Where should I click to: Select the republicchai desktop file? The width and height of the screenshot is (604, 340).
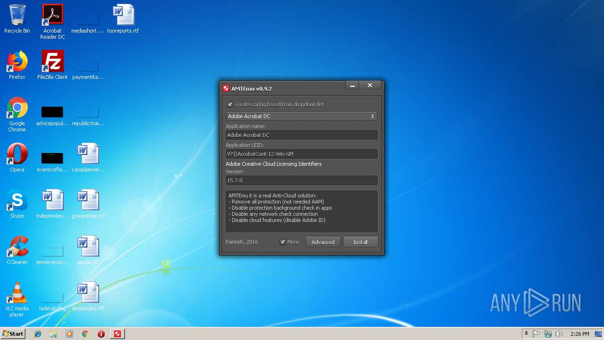point(88,115)
